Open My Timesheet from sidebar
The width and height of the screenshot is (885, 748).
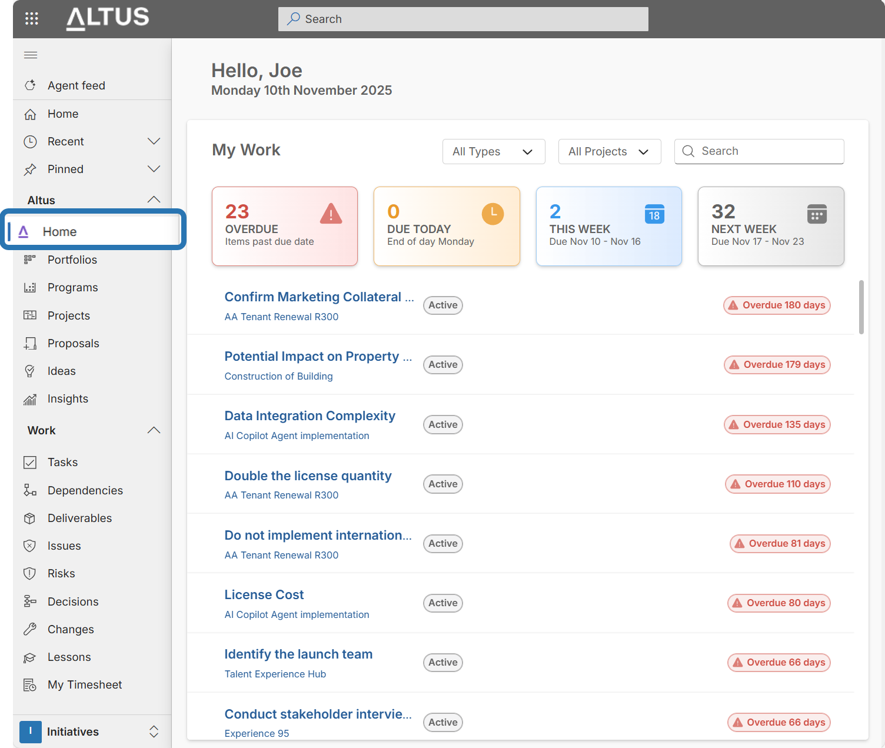click(x=84, y=684)
